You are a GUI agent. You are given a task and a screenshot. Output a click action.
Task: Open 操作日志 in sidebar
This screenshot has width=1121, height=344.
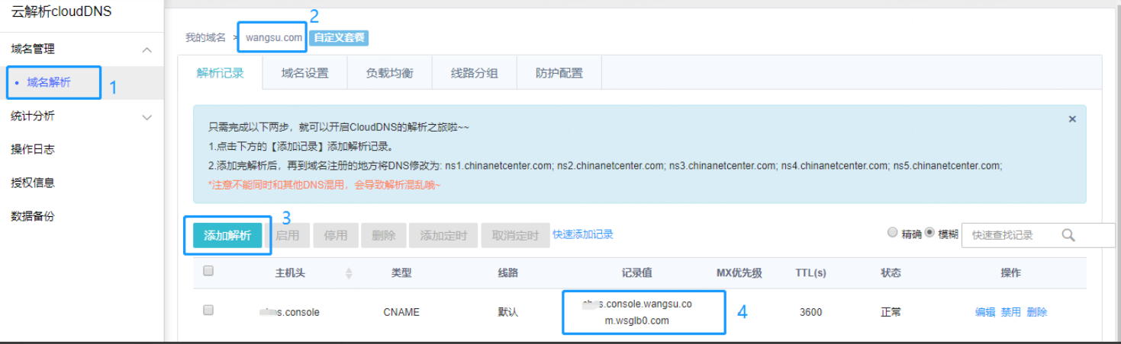coord(33,149)
